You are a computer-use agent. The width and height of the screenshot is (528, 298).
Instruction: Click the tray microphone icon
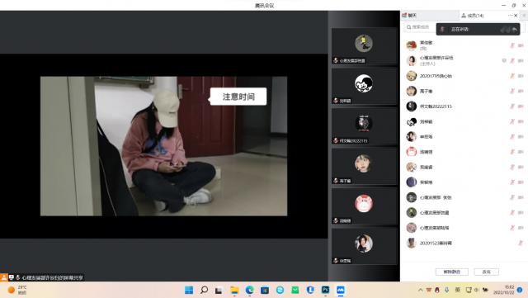[447, 290]
